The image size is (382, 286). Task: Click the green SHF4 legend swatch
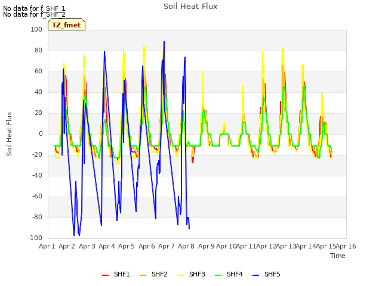tap(218, 275)
